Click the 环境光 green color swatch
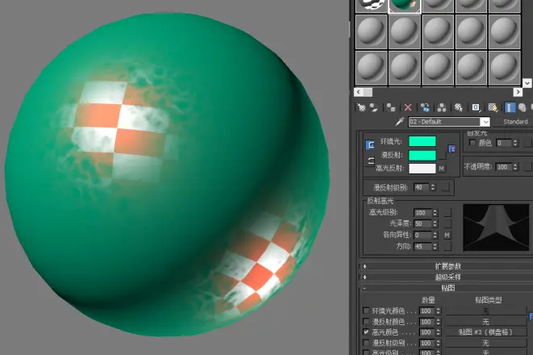This screenshot has height=355, width=533. click(x=422, y=141)
